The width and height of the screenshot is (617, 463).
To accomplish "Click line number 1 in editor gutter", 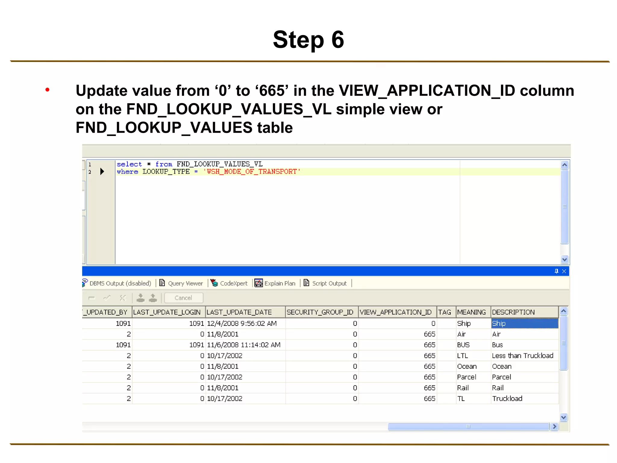I will (x=90, y=165).
